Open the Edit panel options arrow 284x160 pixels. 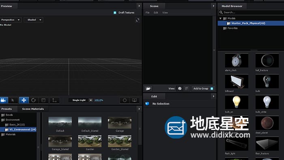click(213, 96)
